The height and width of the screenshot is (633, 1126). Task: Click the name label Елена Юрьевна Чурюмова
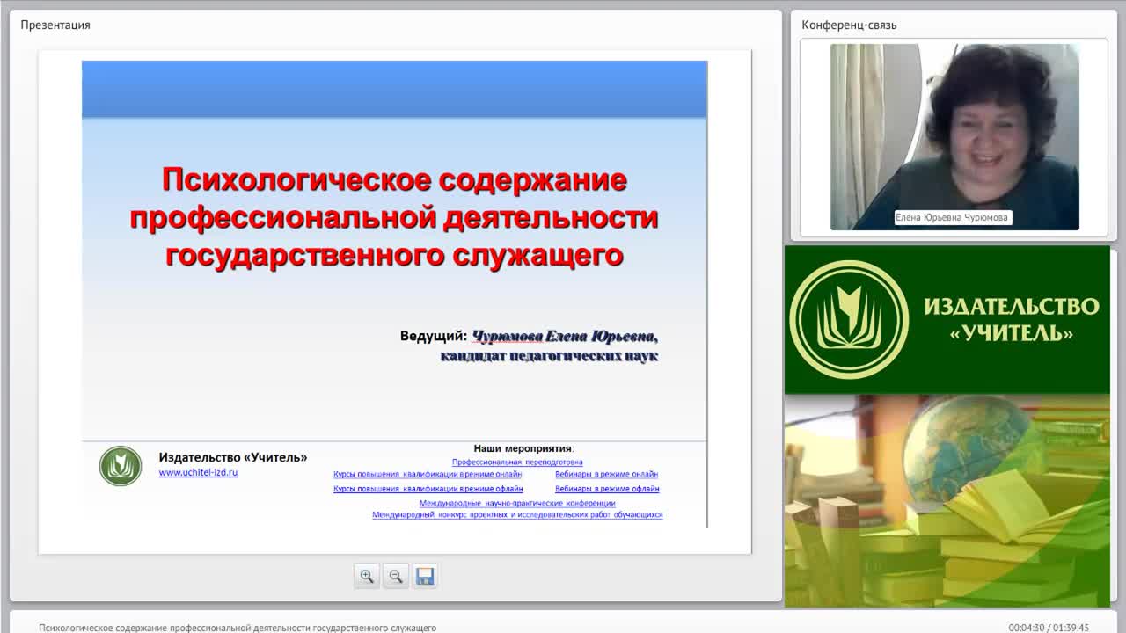pos(954,217)
